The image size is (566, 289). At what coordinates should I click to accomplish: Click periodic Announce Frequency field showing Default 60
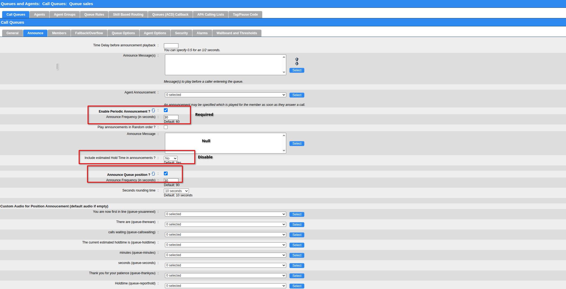click(171, 117)
